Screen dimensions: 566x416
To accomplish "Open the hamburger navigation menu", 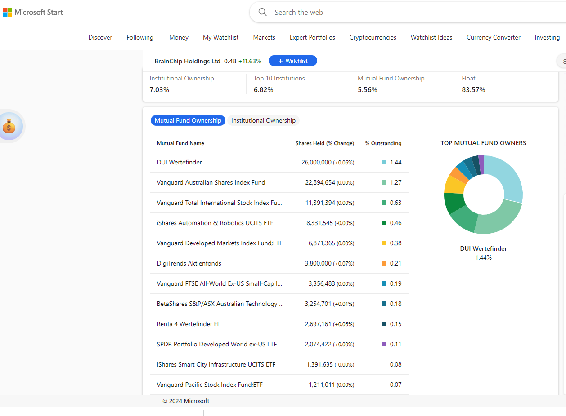I will pos(76,38).
